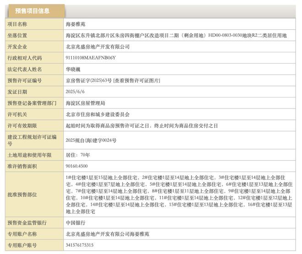Screen dimensions: 302x254
Task: Click the land use value 居住: 70年
Action: [77, 155]
